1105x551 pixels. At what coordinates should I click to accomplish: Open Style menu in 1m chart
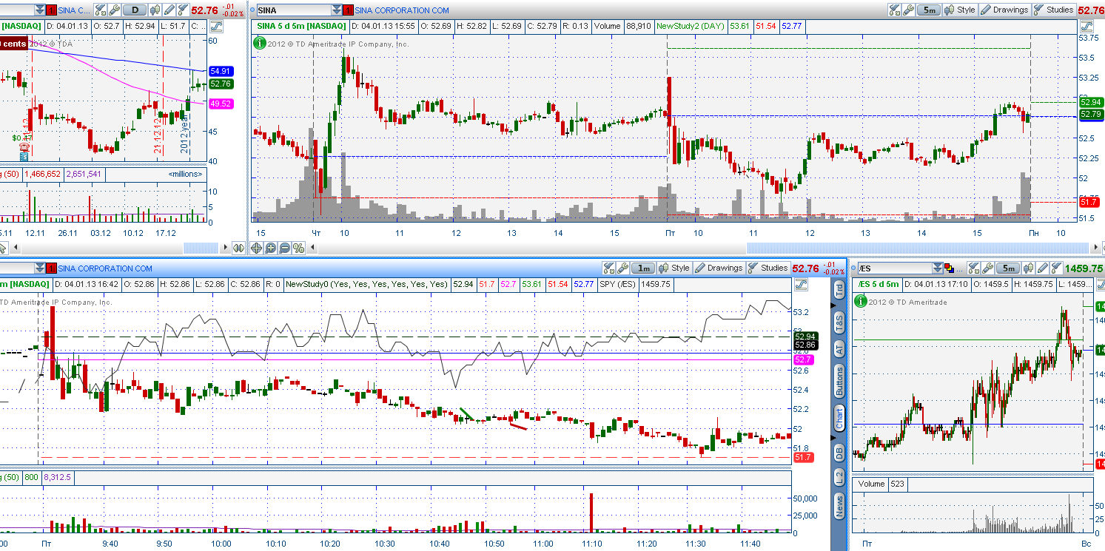675,268
